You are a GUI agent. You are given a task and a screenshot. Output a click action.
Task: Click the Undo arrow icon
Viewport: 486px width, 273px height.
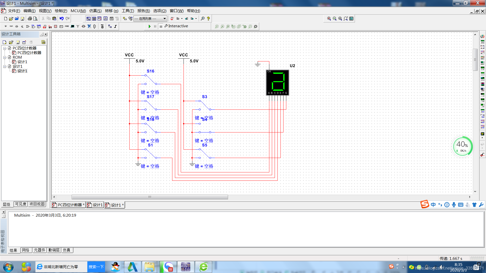tap(62, 19)
